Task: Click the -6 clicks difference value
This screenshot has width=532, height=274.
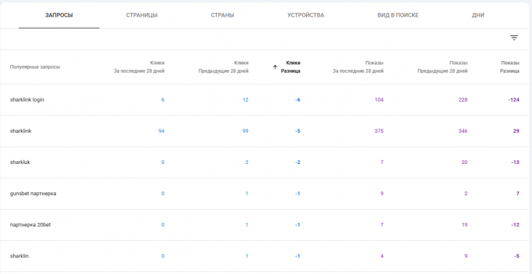Action: pyautogui.click(x=298, y=100)
